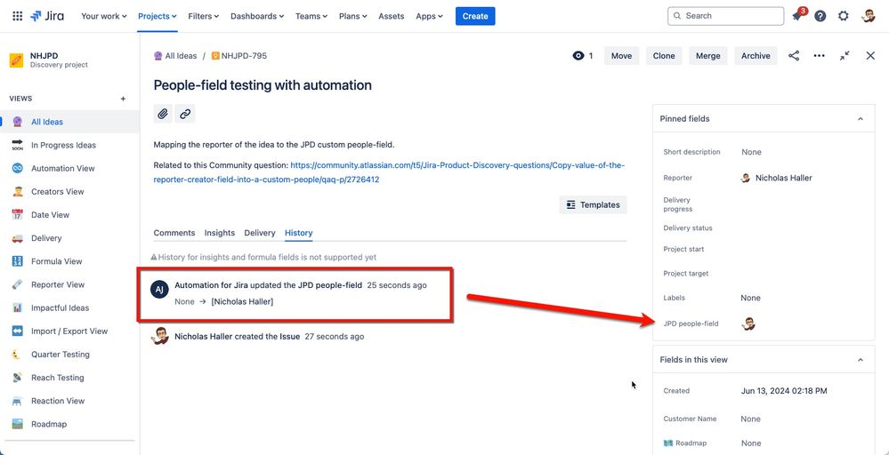This screenshot has height=455, width=889.
Task: Expand the Projects menu
Action: (x=157, y=16)
